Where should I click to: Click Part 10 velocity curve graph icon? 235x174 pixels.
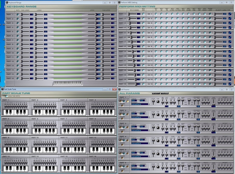click(230, 56)
